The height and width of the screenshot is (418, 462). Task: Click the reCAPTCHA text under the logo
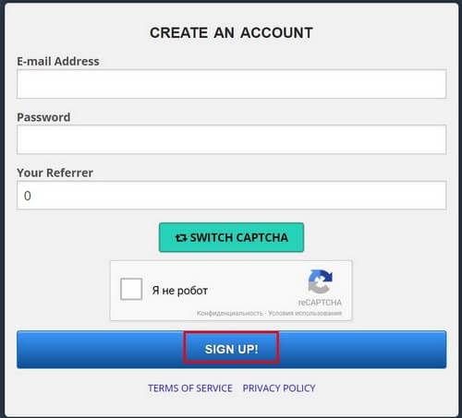click(x=320, y=303)
